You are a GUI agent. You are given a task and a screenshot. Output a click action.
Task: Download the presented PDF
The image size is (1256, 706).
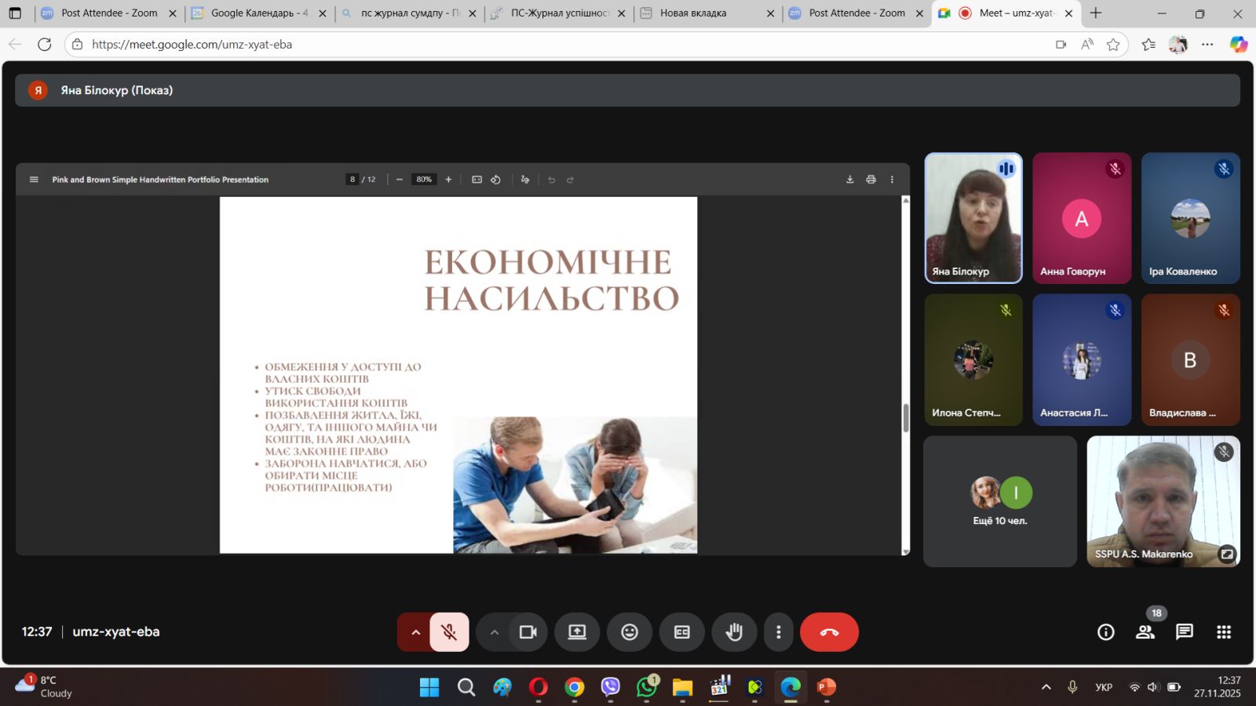click(849, 180)
